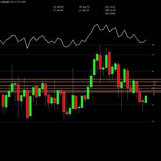Click the '14' label beside the orange lines
Viewport: 161px width, 161px height.
(155, 82)
